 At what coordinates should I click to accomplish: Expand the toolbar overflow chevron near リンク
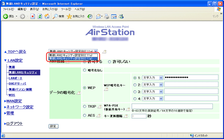[x=221, y=14]
